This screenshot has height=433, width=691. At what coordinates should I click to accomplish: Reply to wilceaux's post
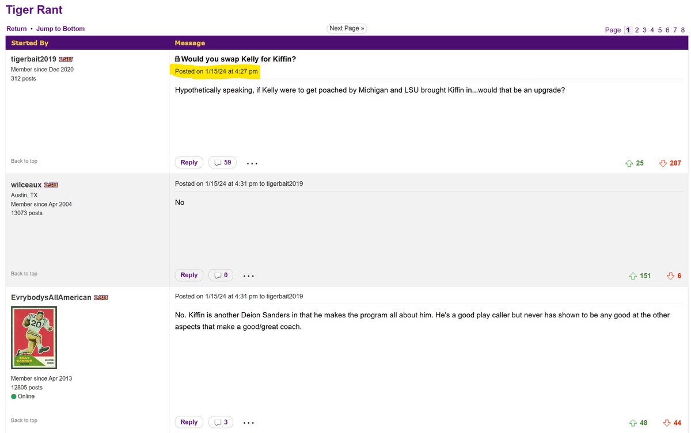coord(189,275)
